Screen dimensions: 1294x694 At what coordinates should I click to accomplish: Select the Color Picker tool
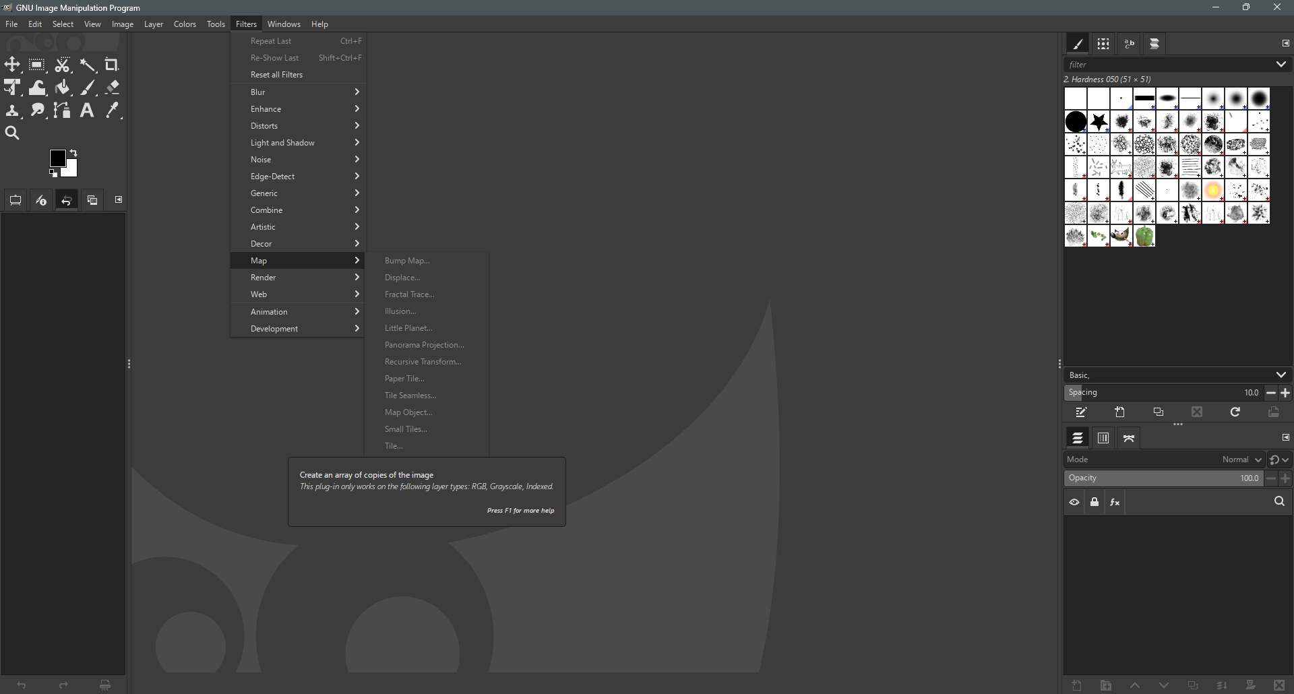tap(113, 111)
